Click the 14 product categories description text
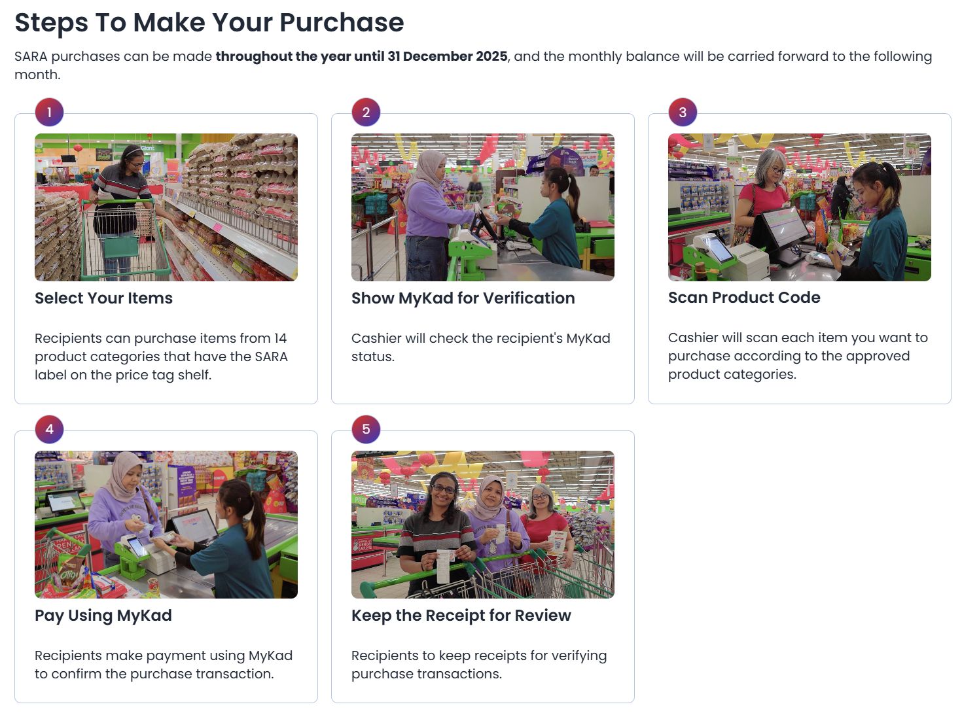962x715 pixels. [161, 357]
